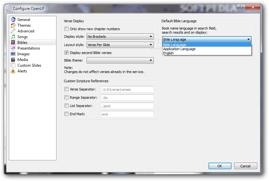Image resolution: width=269 pixels, height=181 pixels.
Task: Select the Songs label in sidebar
Action: pyautogui.click(x=23, y=37)
